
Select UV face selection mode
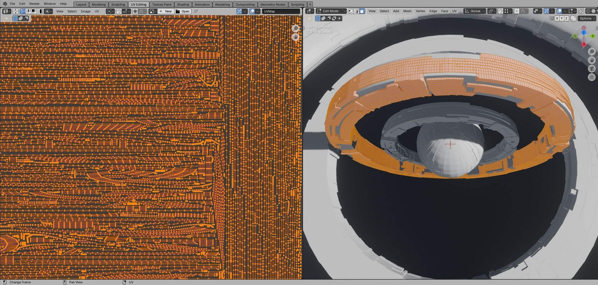click(x=34, y=11)
